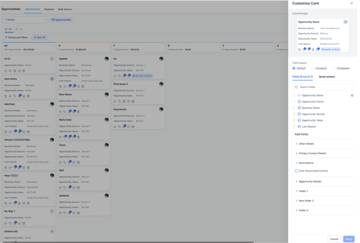This screenshot has width=360, height=243.
Task: Open the 1 AAAA pipeline dropdown
Action: tap(25, 20)
